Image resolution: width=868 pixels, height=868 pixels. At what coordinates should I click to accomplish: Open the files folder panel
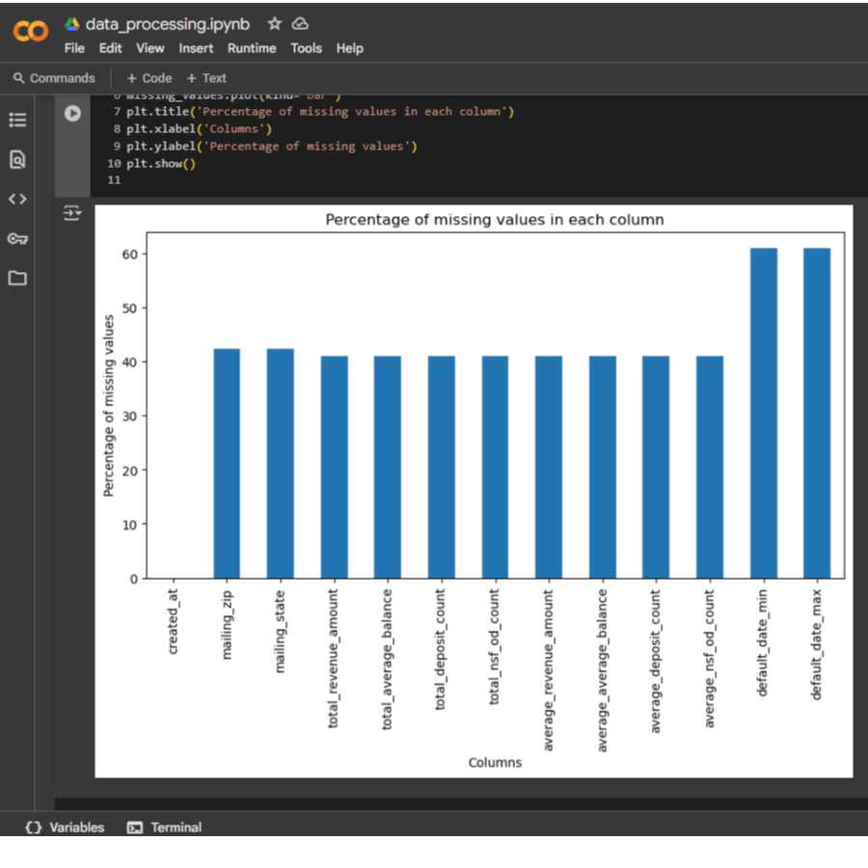pos(17,278)
